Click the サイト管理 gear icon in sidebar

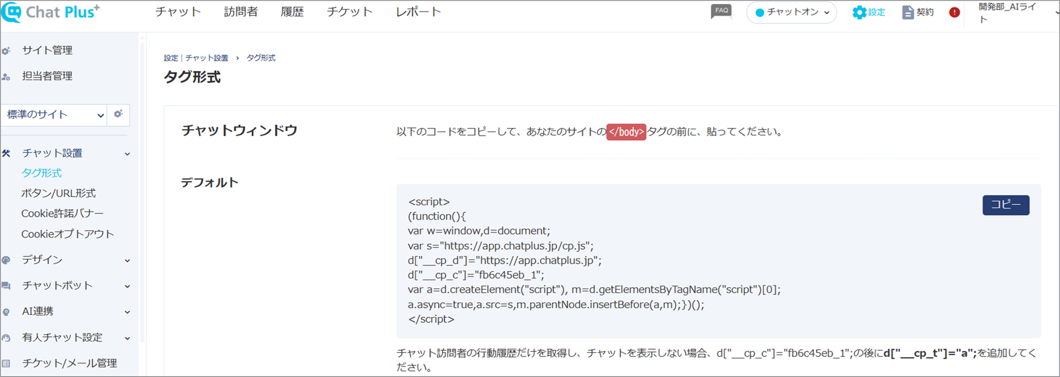(6, 51)
